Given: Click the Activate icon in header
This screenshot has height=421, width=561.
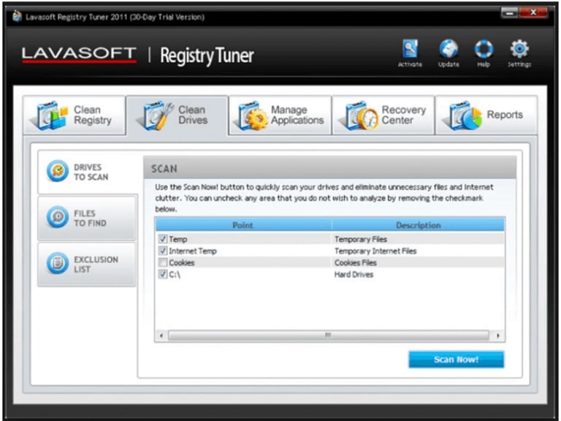Looking at the screenshot, I should click(x=410, y=50).
